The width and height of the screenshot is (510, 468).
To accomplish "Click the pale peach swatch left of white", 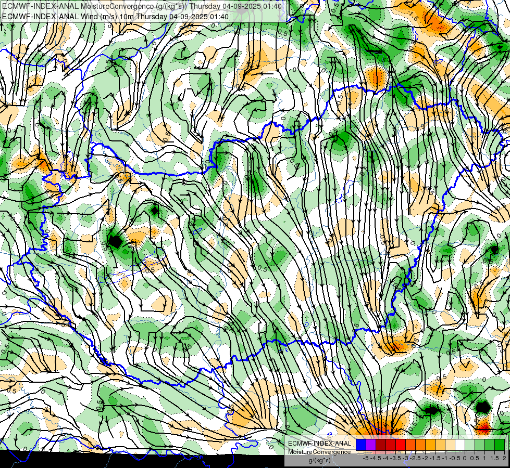I will [x=450, y=445].
